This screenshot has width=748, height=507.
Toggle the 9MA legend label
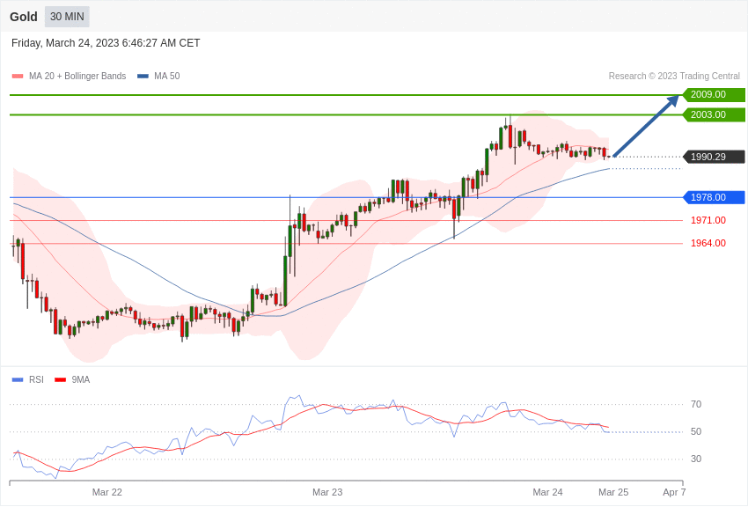(x=81, y=379)
